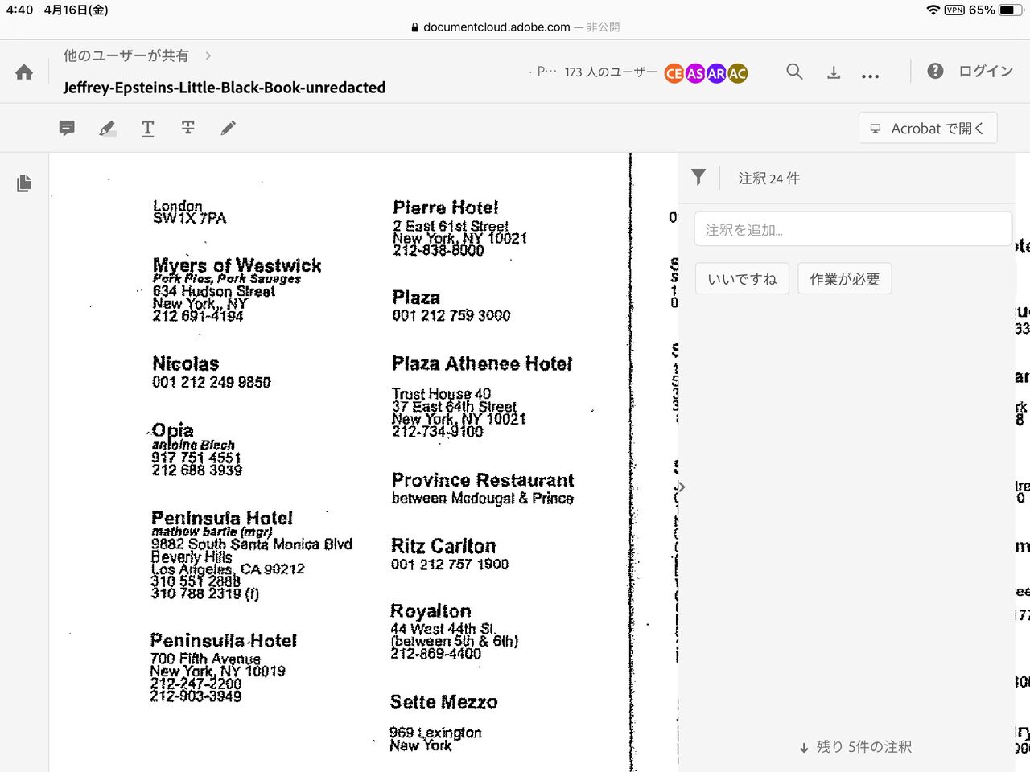Click the AS user avatar
1030x772 pixels.
[695, 74]
